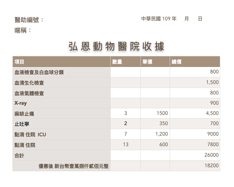Select the 900 total for X-ray

click(214, 103)
